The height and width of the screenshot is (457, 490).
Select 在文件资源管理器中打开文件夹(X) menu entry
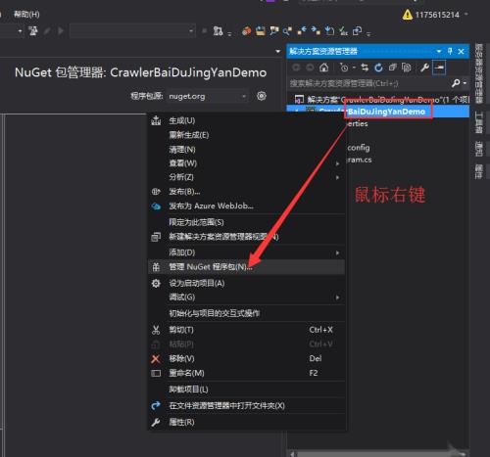coord(247,406)
